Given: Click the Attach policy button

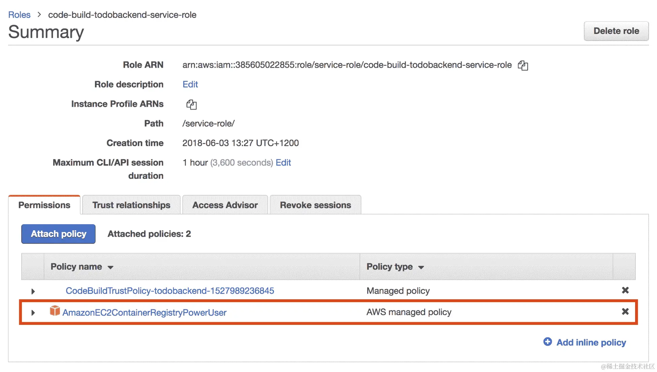Looking at the screenshot, I should coord(58,234).
